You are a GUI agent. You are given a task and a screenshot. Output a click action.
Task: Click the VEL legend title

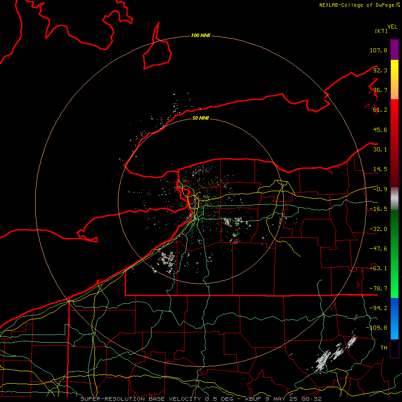tap(392, 27)
